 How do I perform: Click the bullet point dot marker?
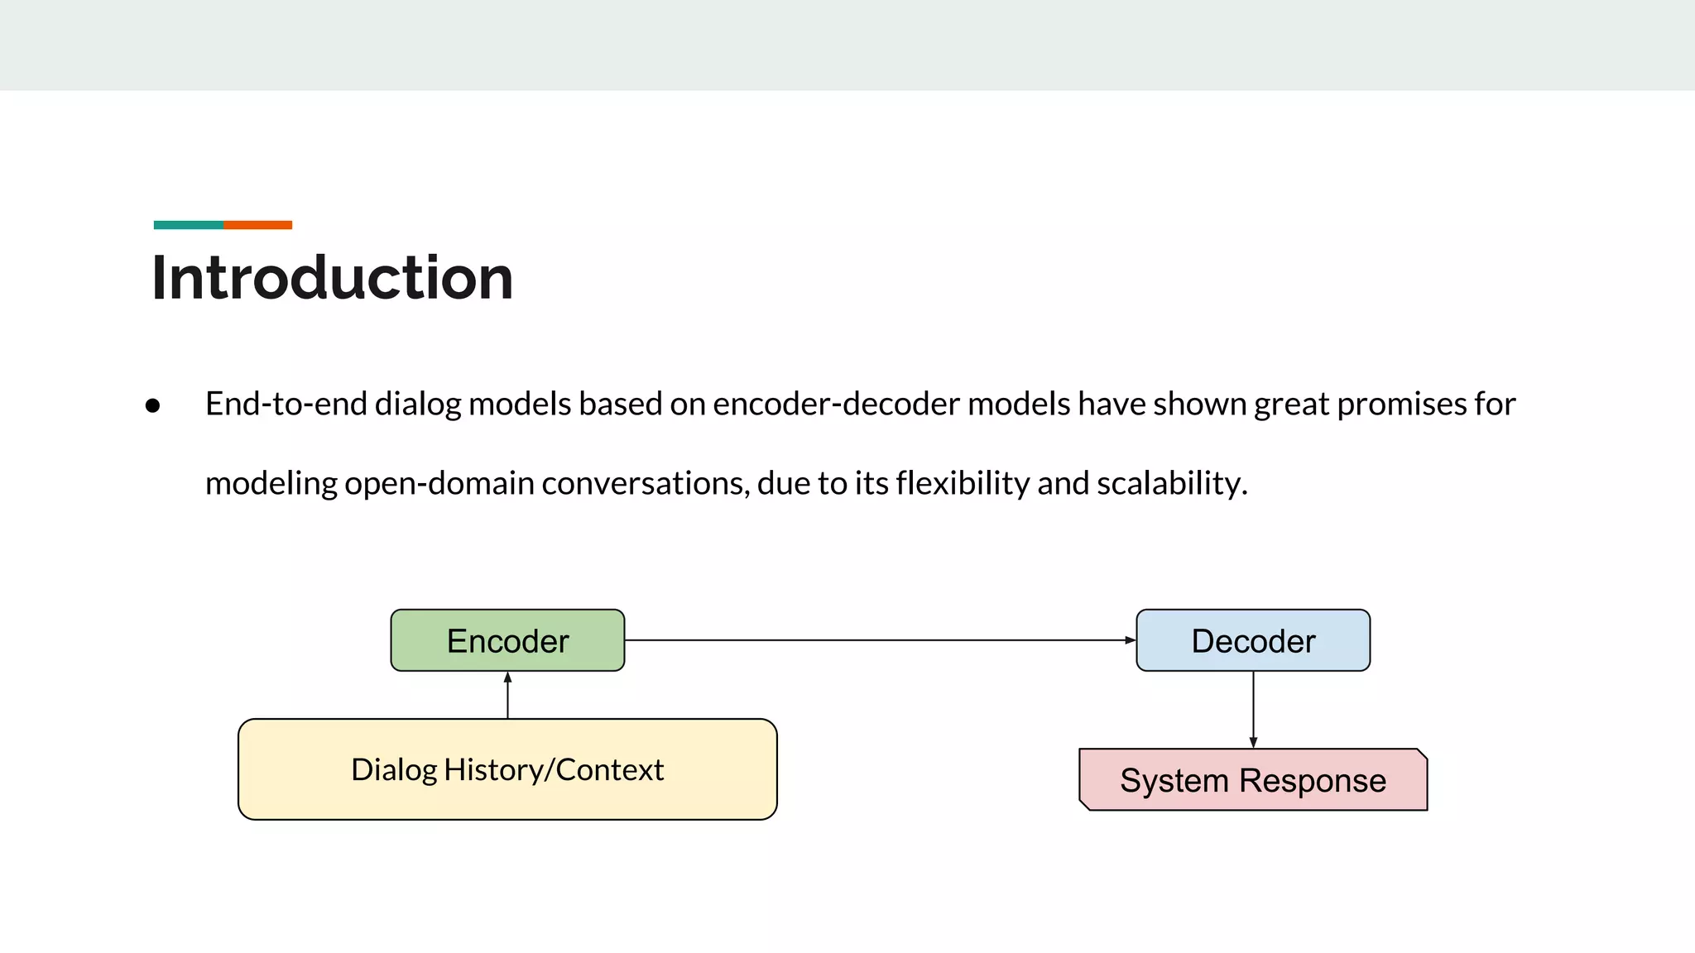point(152,405)
